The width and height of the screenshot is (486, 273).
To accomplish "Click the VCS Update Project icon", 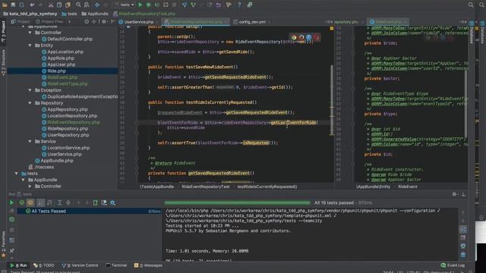I will tap(185, 5).
